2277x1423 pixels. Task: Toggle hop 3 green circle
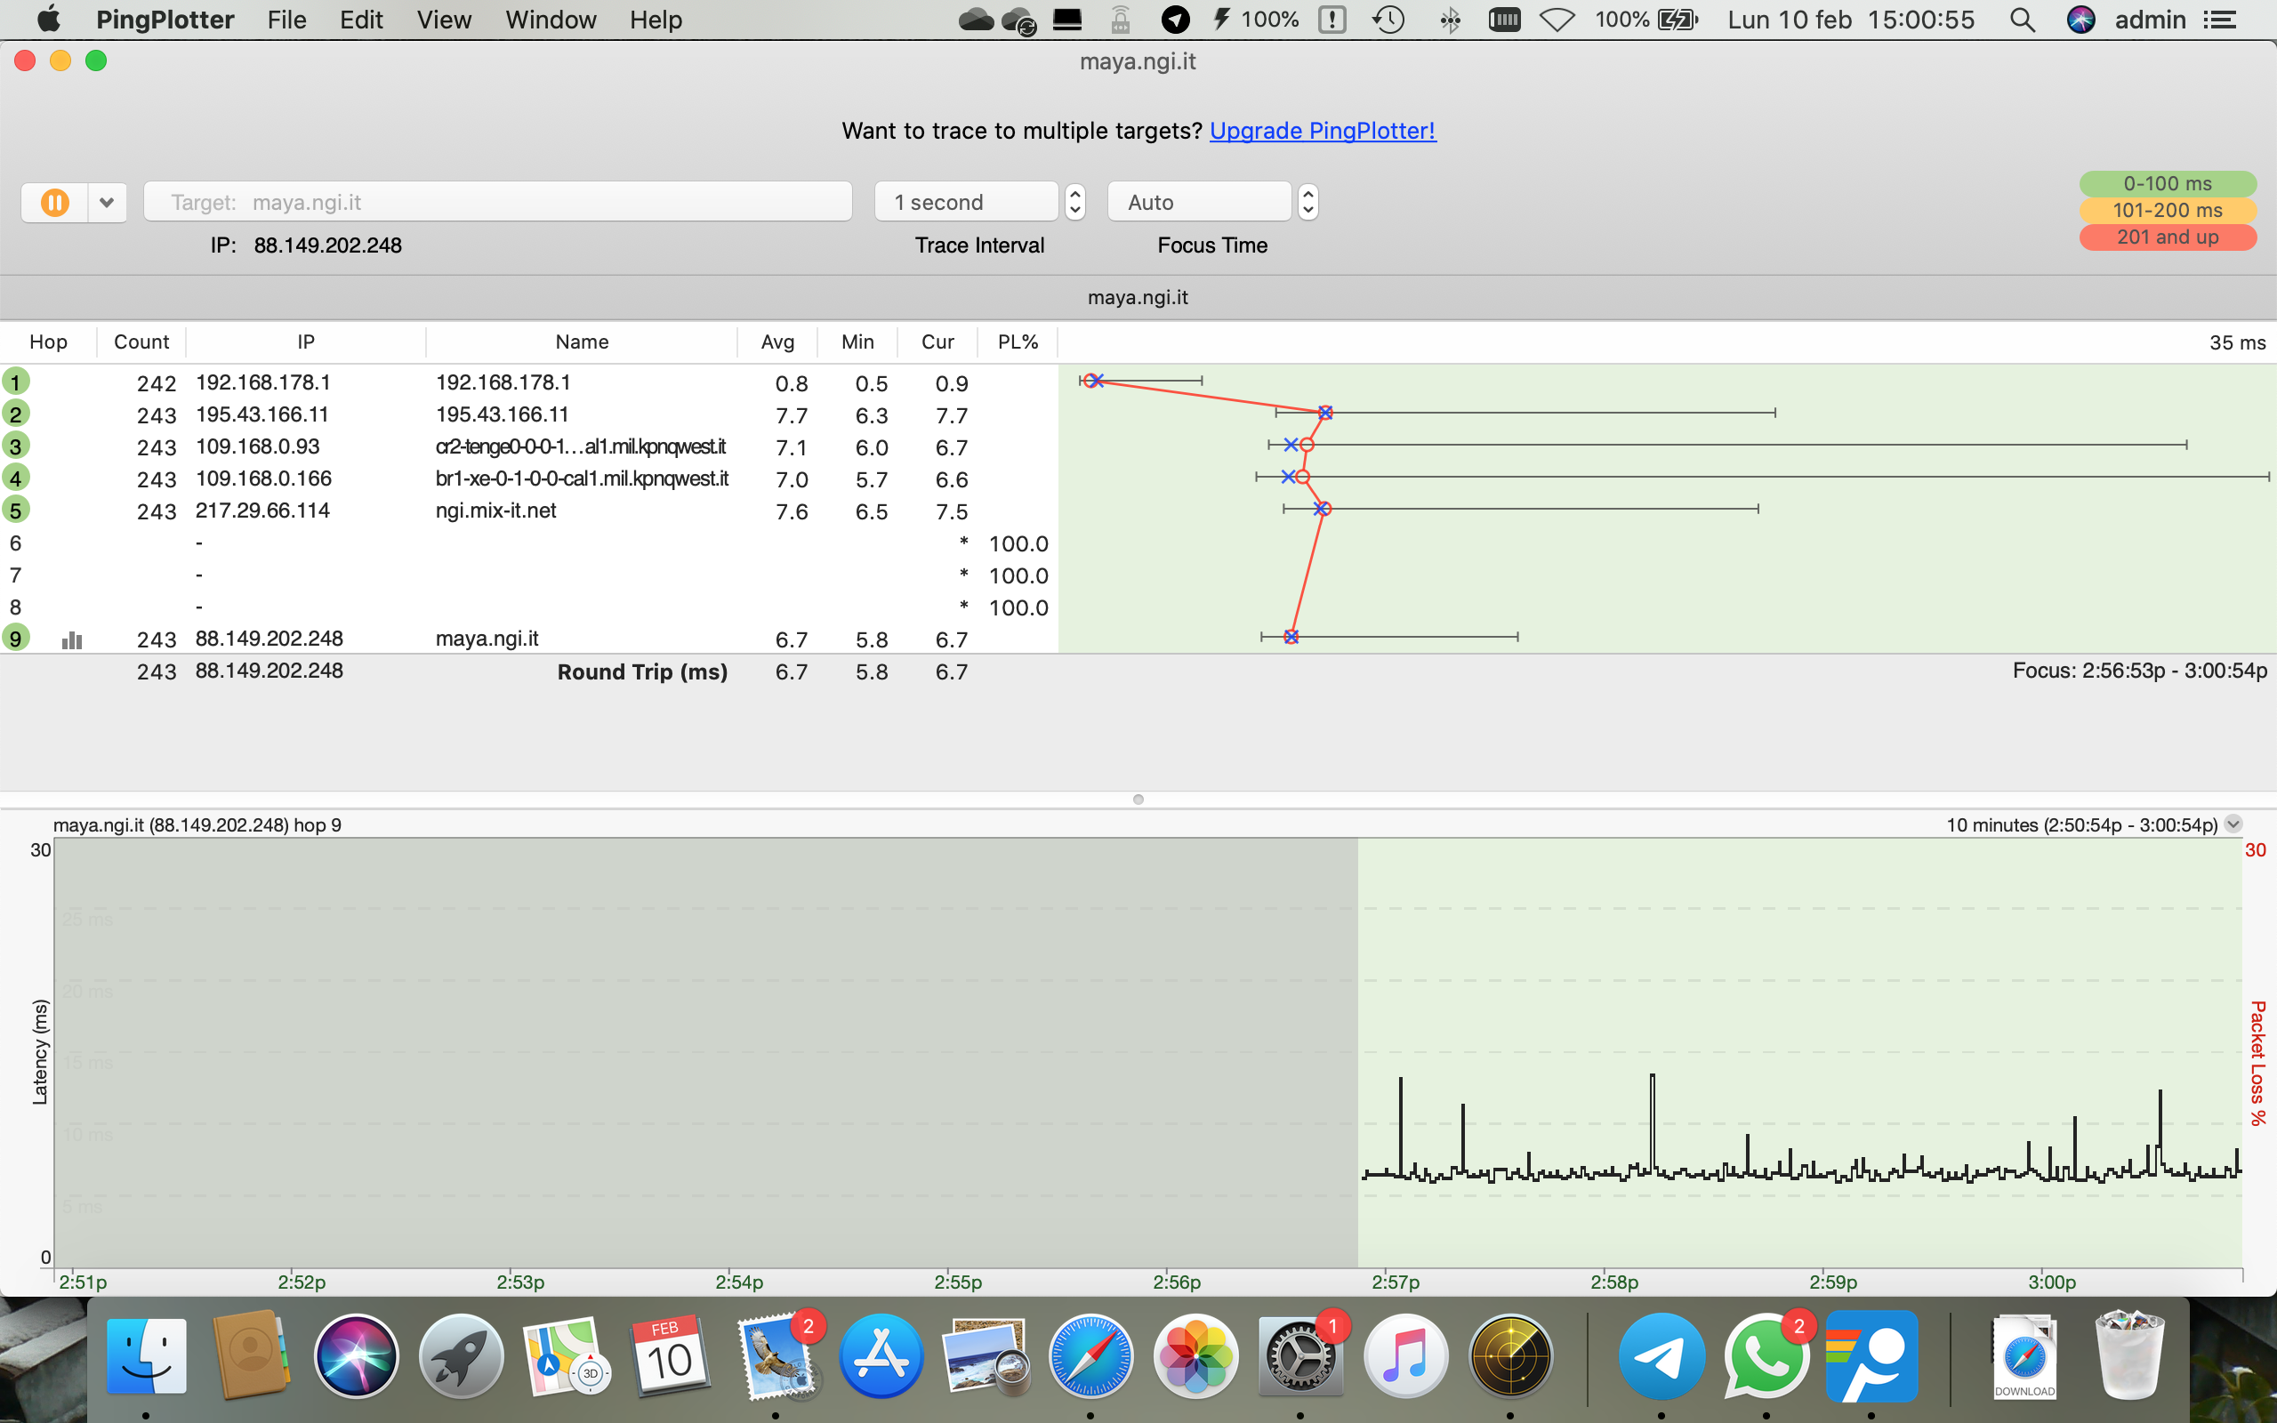[x=16, y=446]
